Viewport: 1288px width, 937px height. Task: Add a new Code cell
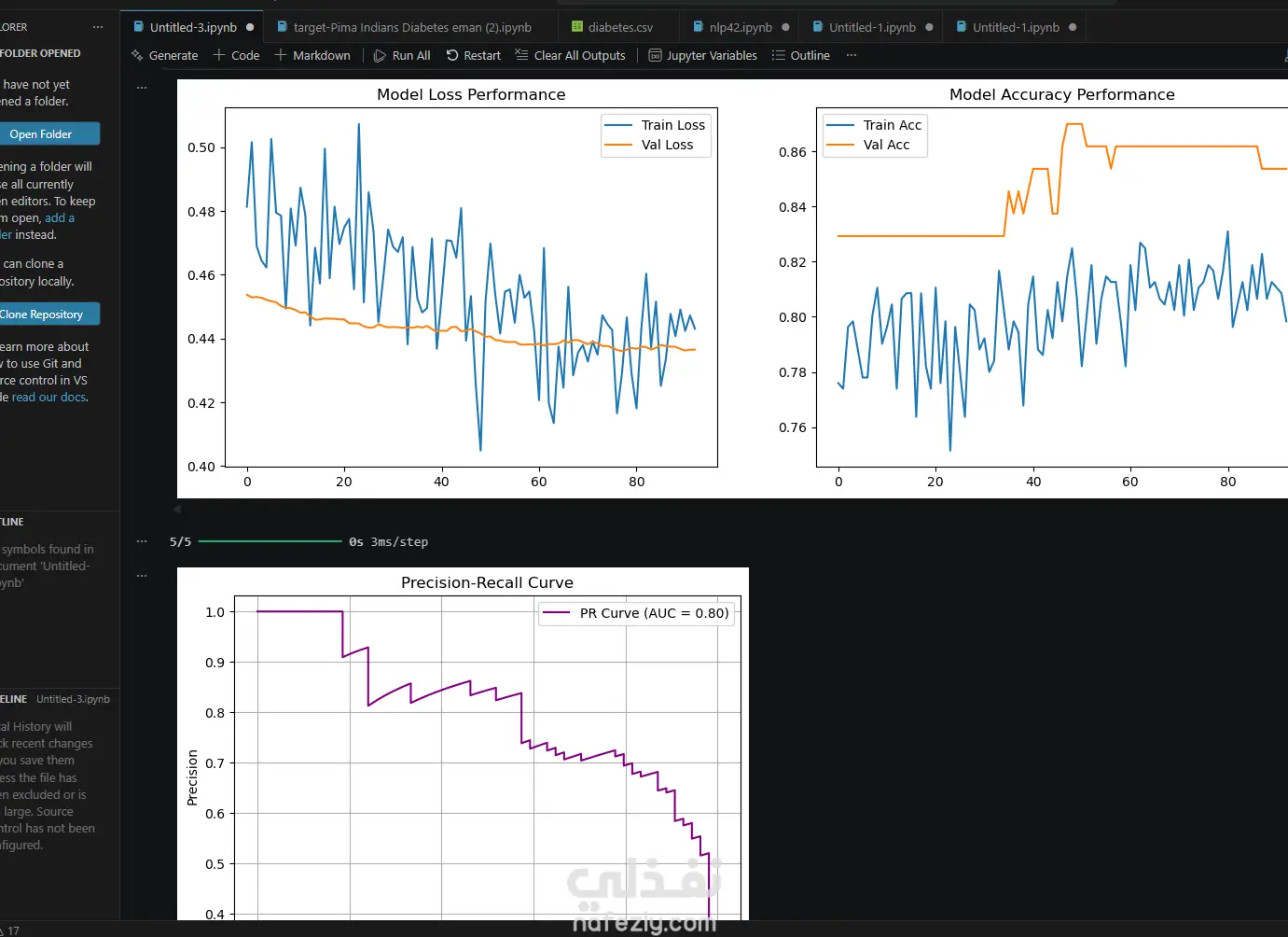point(236,55)
